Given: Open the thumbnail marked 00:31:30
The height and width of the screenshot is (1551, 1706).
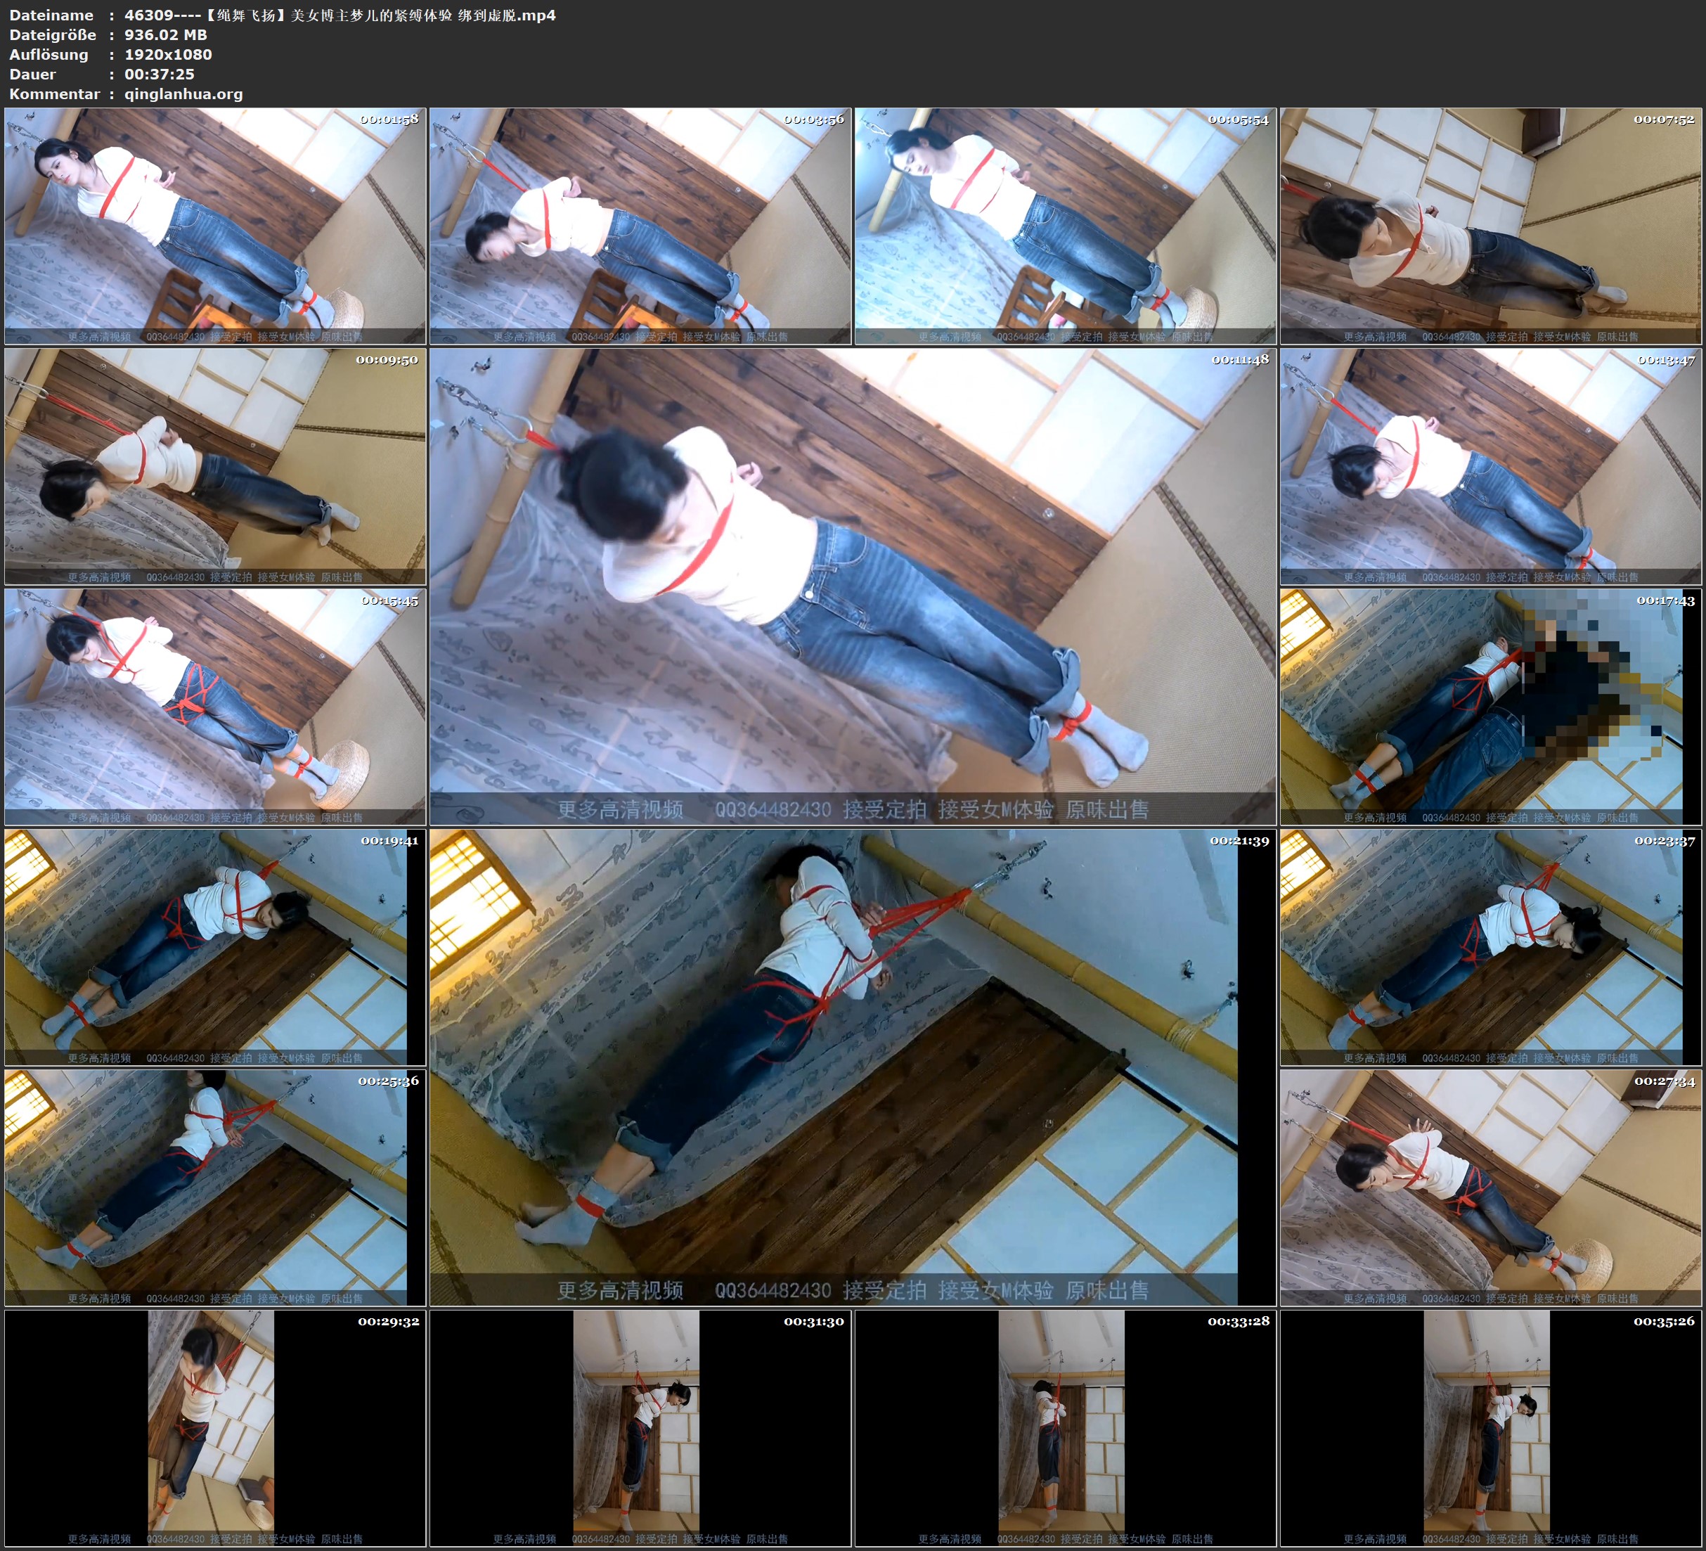Looking at the screenshot, I should tap(640, 1427).
